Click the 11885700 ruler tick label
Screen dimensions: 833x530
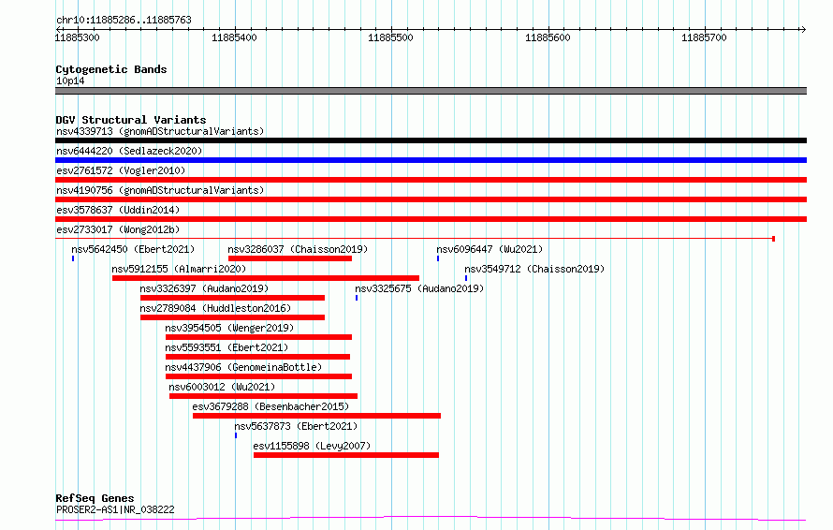pos(704,37)
